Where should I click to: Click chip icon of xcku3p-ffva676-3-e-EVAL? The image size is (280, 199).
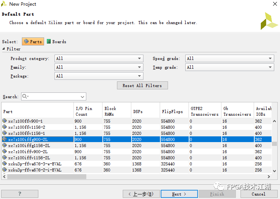tap(5, 163)
